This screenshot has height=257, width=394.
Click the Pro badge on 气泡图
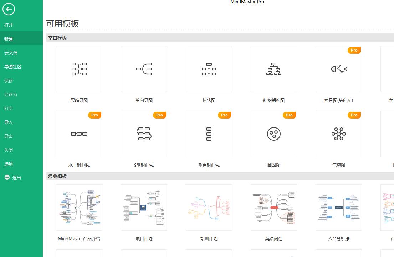(354, 115)
